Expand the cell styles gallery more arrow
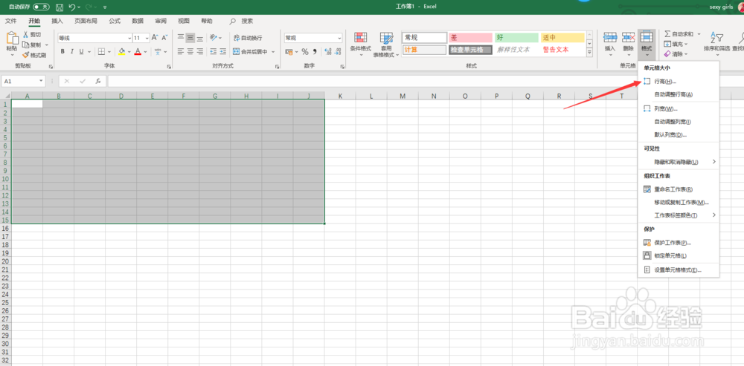 click(590, 53)
